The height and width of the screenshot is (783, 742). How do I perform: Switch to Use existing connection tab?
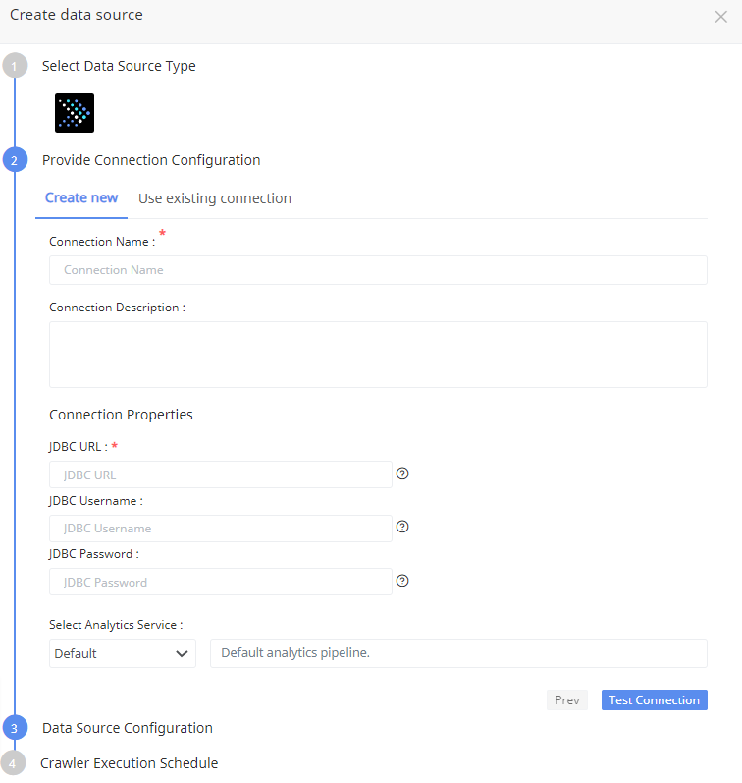(215, 198)
